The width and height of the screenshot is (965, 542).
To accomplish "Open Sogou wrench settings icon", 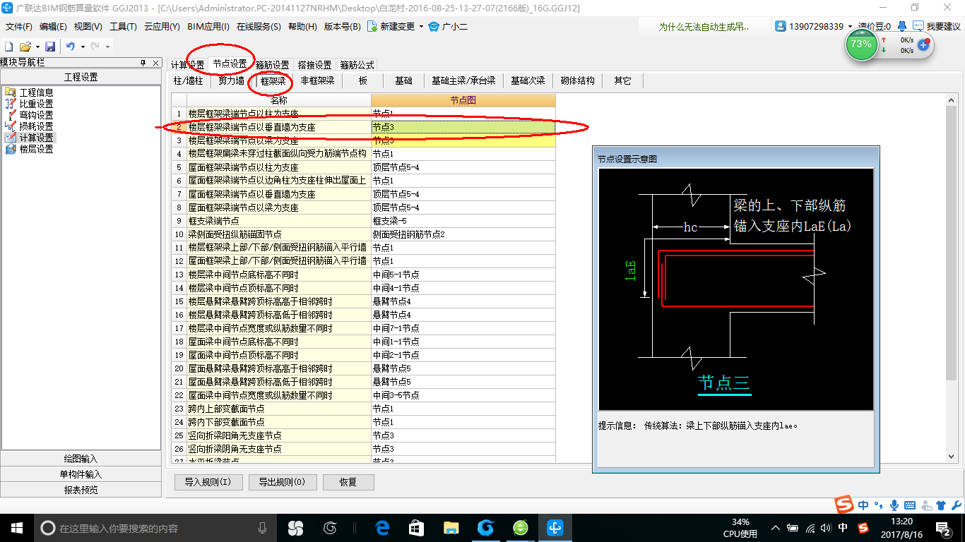I will click(956, 505).
